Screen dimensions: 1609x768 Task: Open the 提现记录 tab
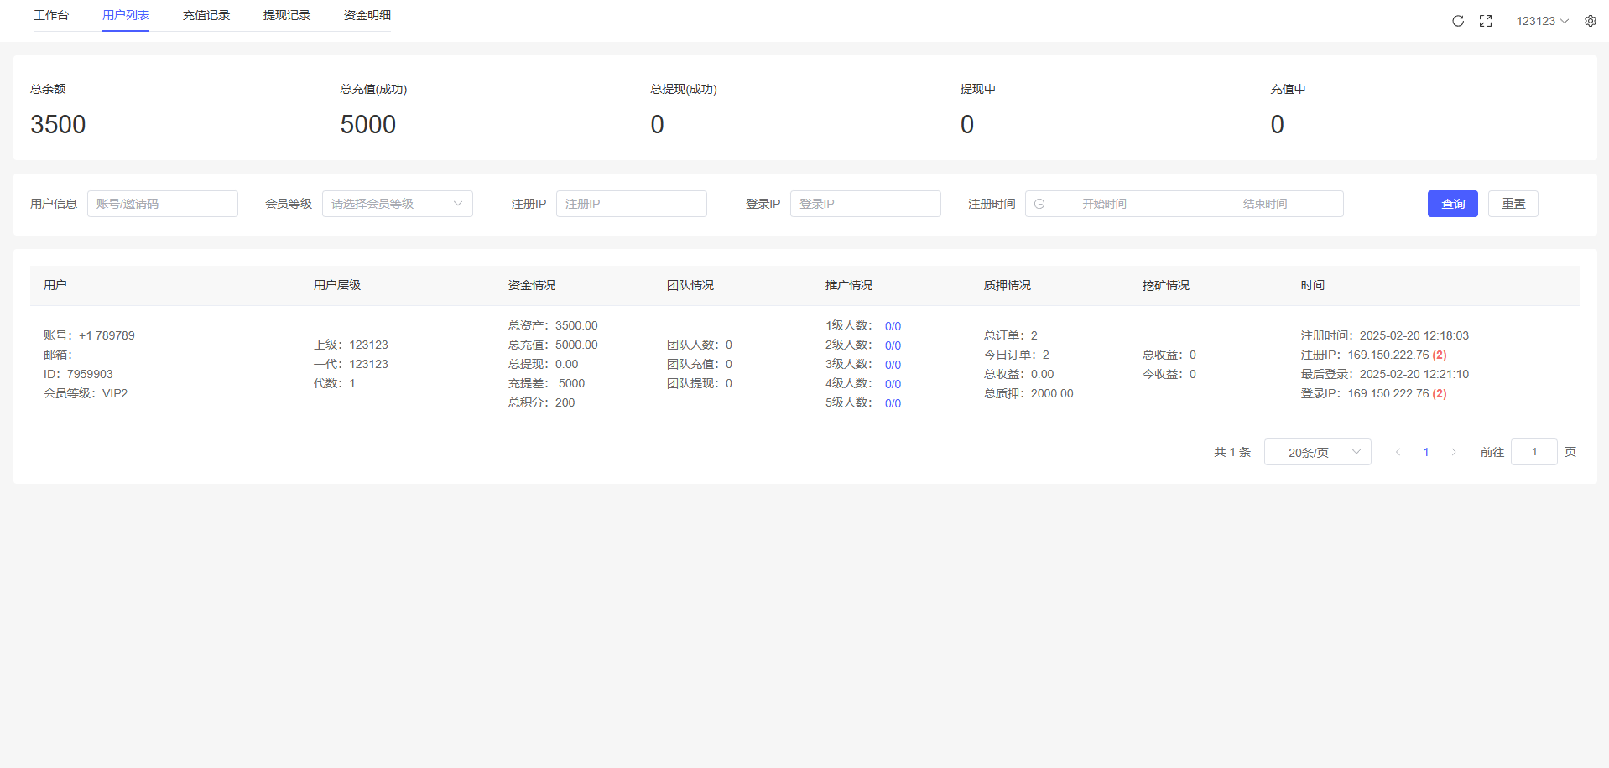(287, 15)
